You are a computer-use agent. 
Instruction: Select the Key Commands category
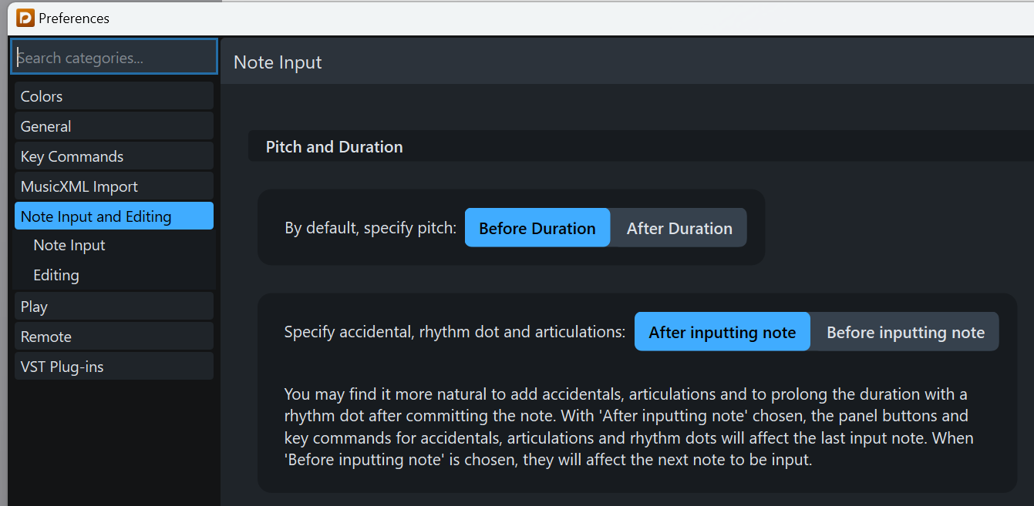coord(113,156)
